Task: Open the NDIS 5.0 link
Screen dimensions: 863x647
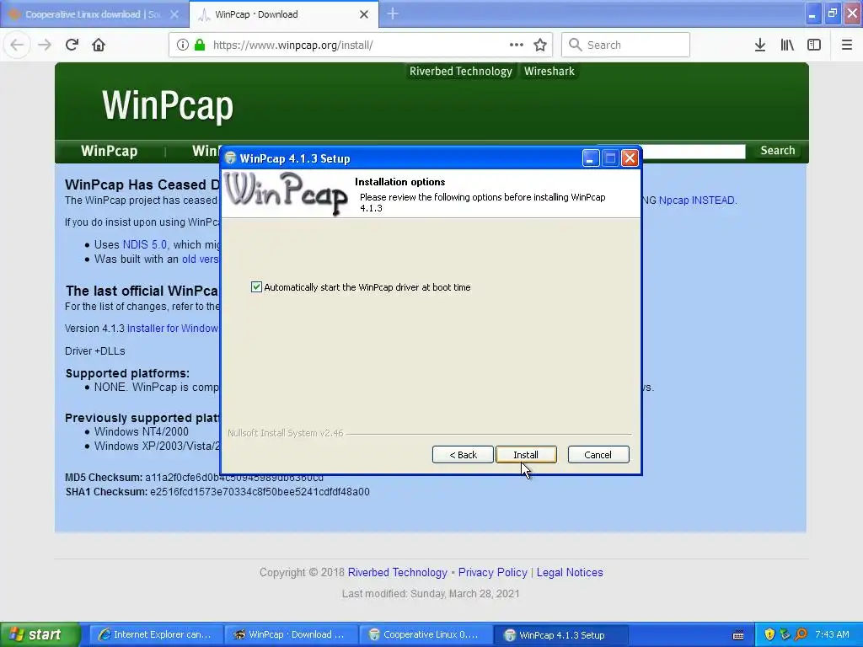Action: point(145,244)
